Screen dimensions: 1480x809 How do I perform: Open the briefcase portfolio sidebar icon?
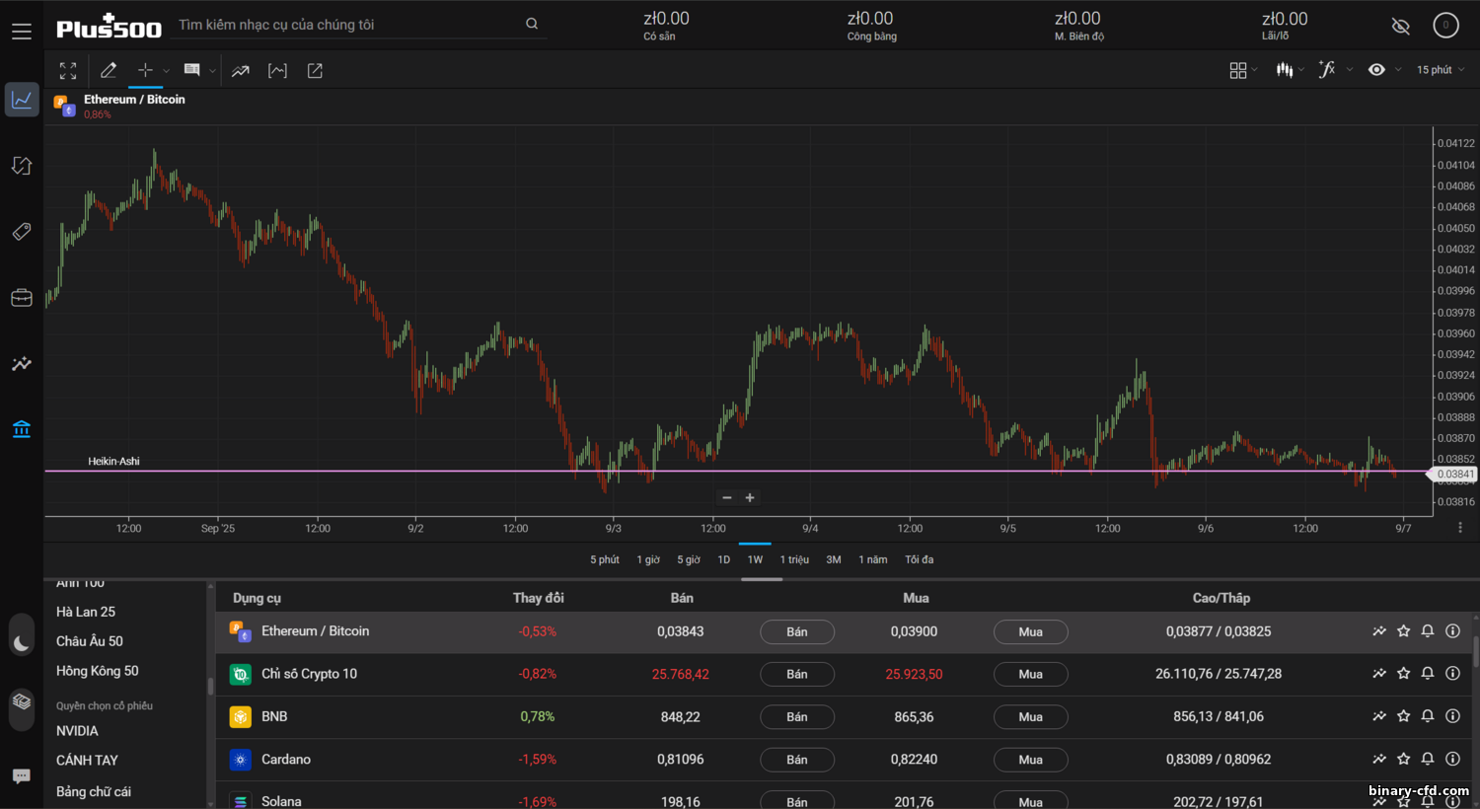[x=21, y=297]
